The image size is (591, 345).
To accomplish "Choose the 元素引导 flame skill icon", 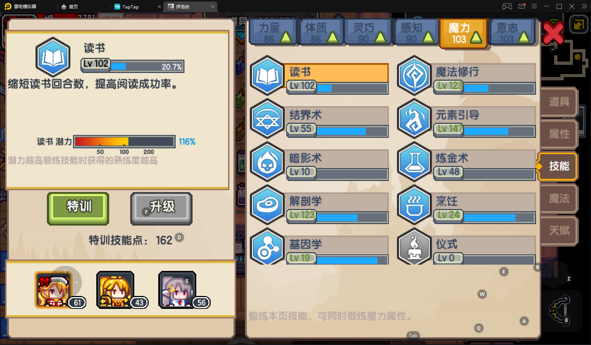I will pos(414,119).
